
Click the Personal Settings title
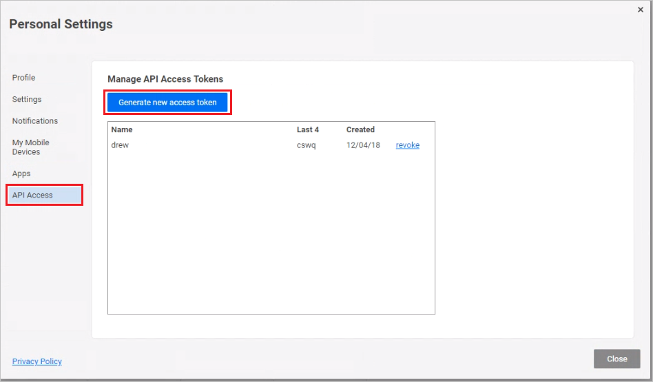tap(61, 24)
